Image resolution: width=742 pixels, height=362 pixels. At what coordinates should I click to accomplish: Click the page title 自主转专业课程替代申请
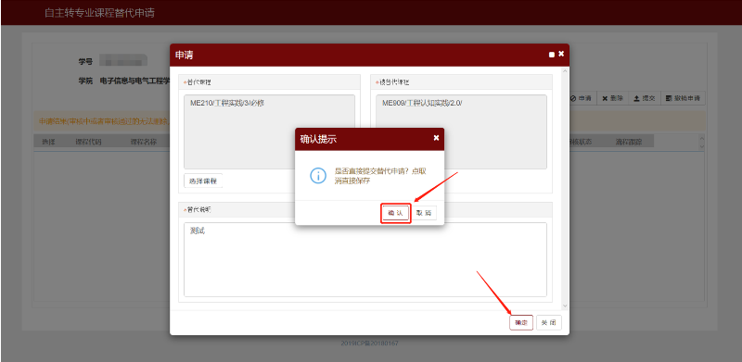tap(99, 13)
